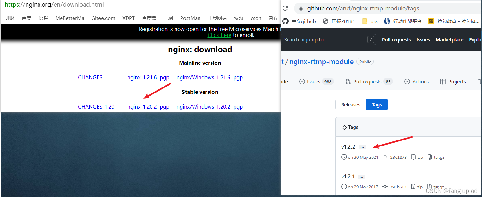Click the padlock icon in GitHub address bar
The height and width of the screenshot is (197, 482).
tap(301, 8)
